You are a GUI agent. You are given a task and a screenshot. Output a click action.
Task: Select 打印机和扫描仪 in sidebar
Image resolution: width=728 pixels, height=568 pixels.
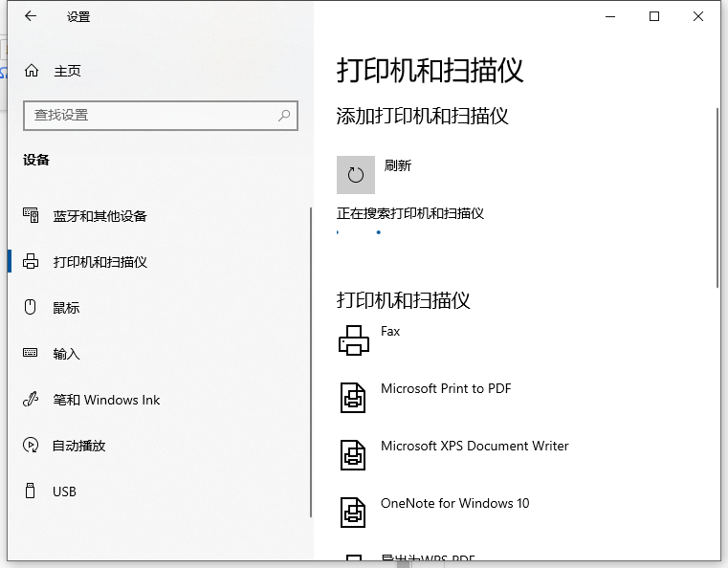pyautogui.click(x=99, y=262)
